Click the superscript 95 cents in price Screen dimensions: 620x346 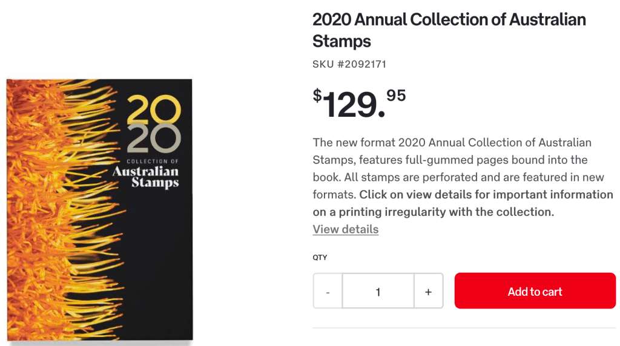(396, 96)
